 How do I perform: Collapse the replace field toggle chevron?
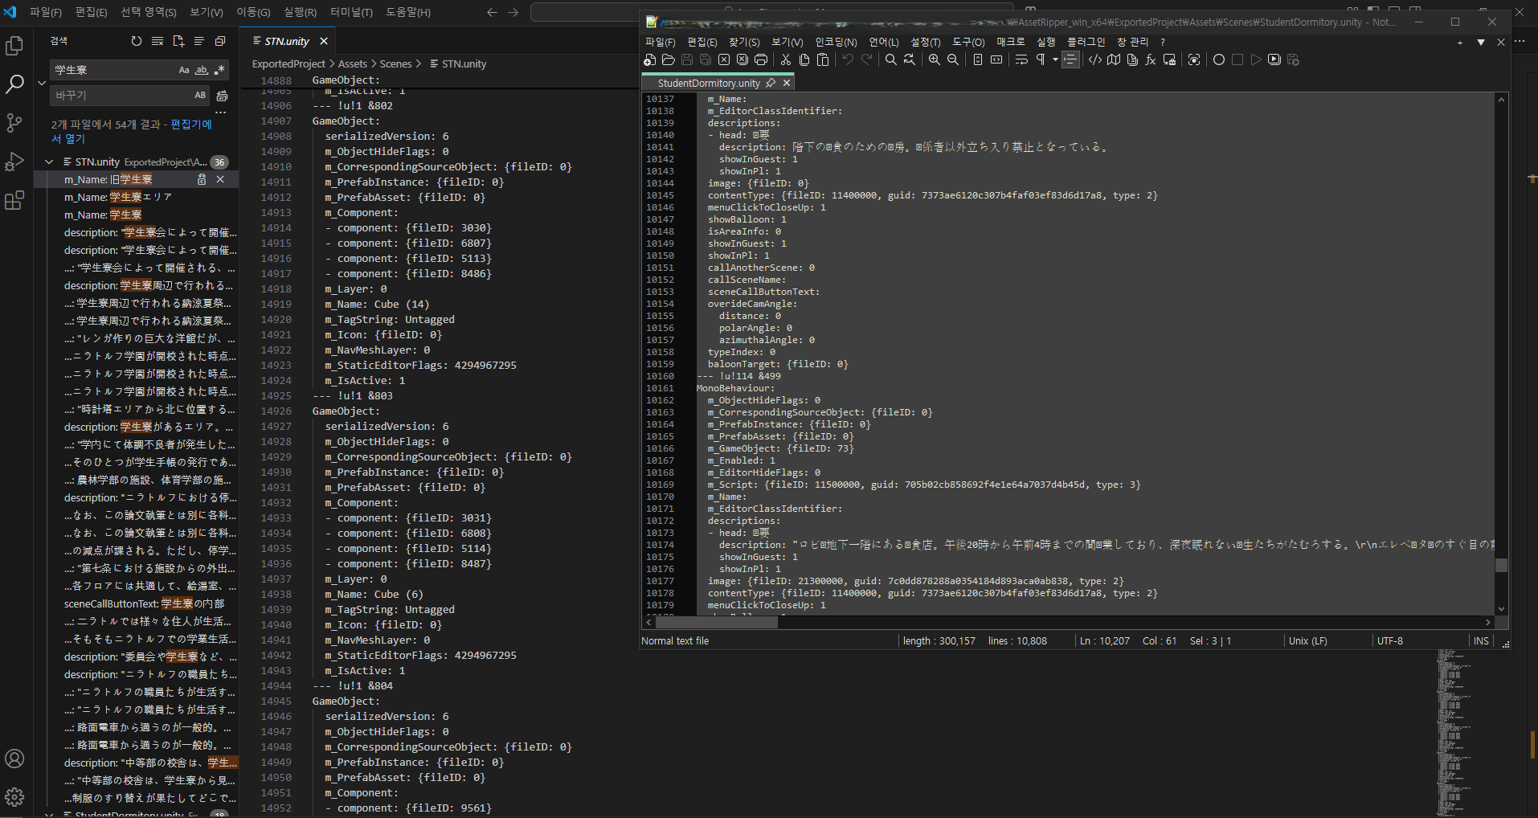[x=42, y=83]
